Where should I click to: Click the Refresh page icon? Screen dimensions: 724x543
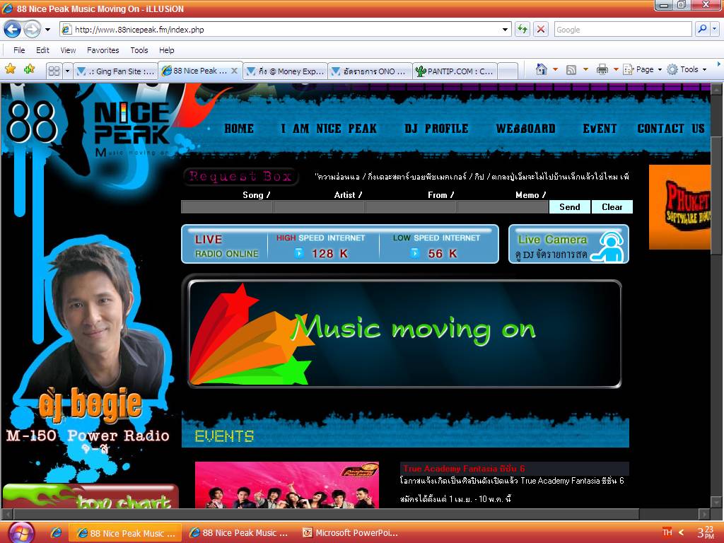[x=522, y=30]
